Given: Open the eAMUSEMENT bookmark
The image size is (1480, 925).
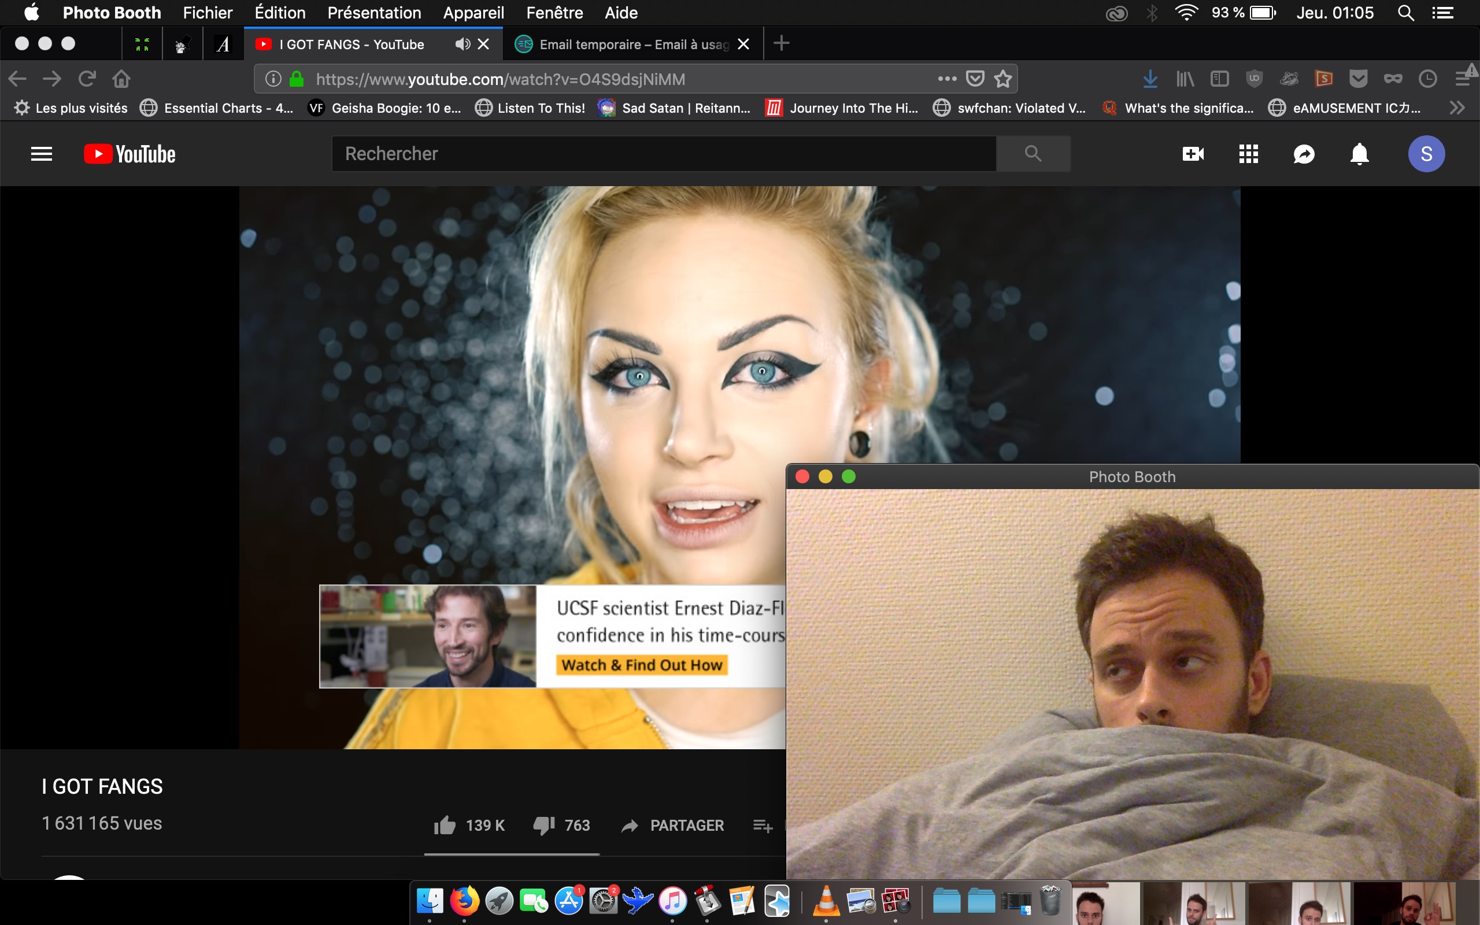Looking at the screenshot, I should tap(1344, 108).
